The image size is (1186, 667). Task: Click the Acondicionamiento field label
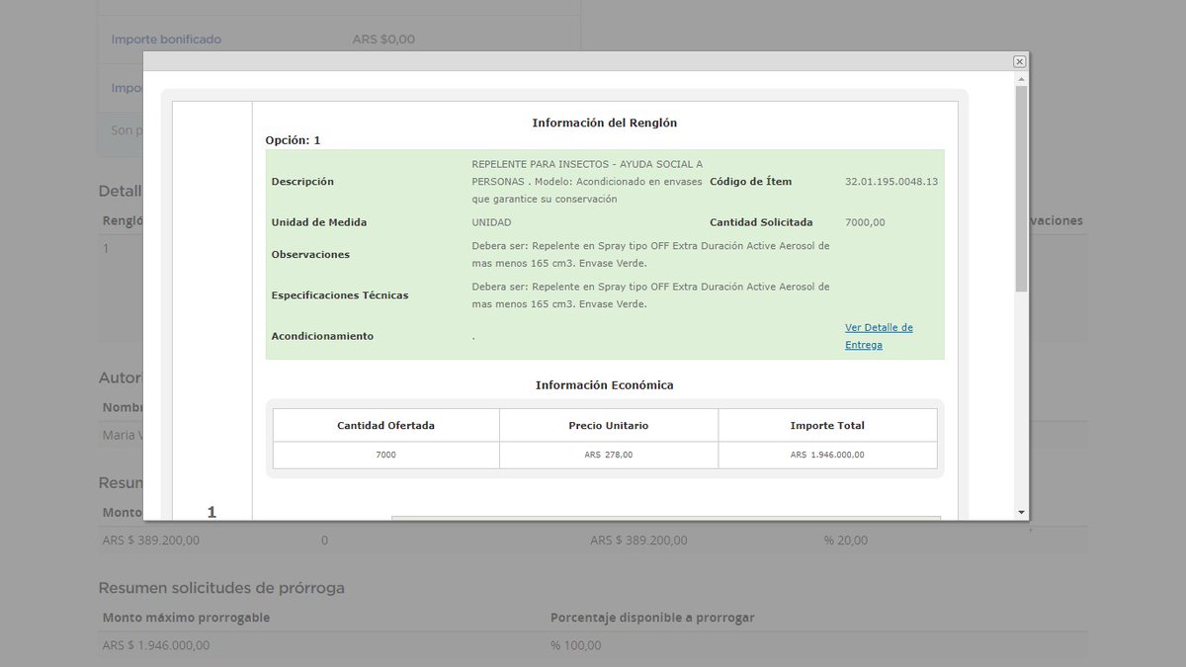pyautogui.click(x=322, y=336)
